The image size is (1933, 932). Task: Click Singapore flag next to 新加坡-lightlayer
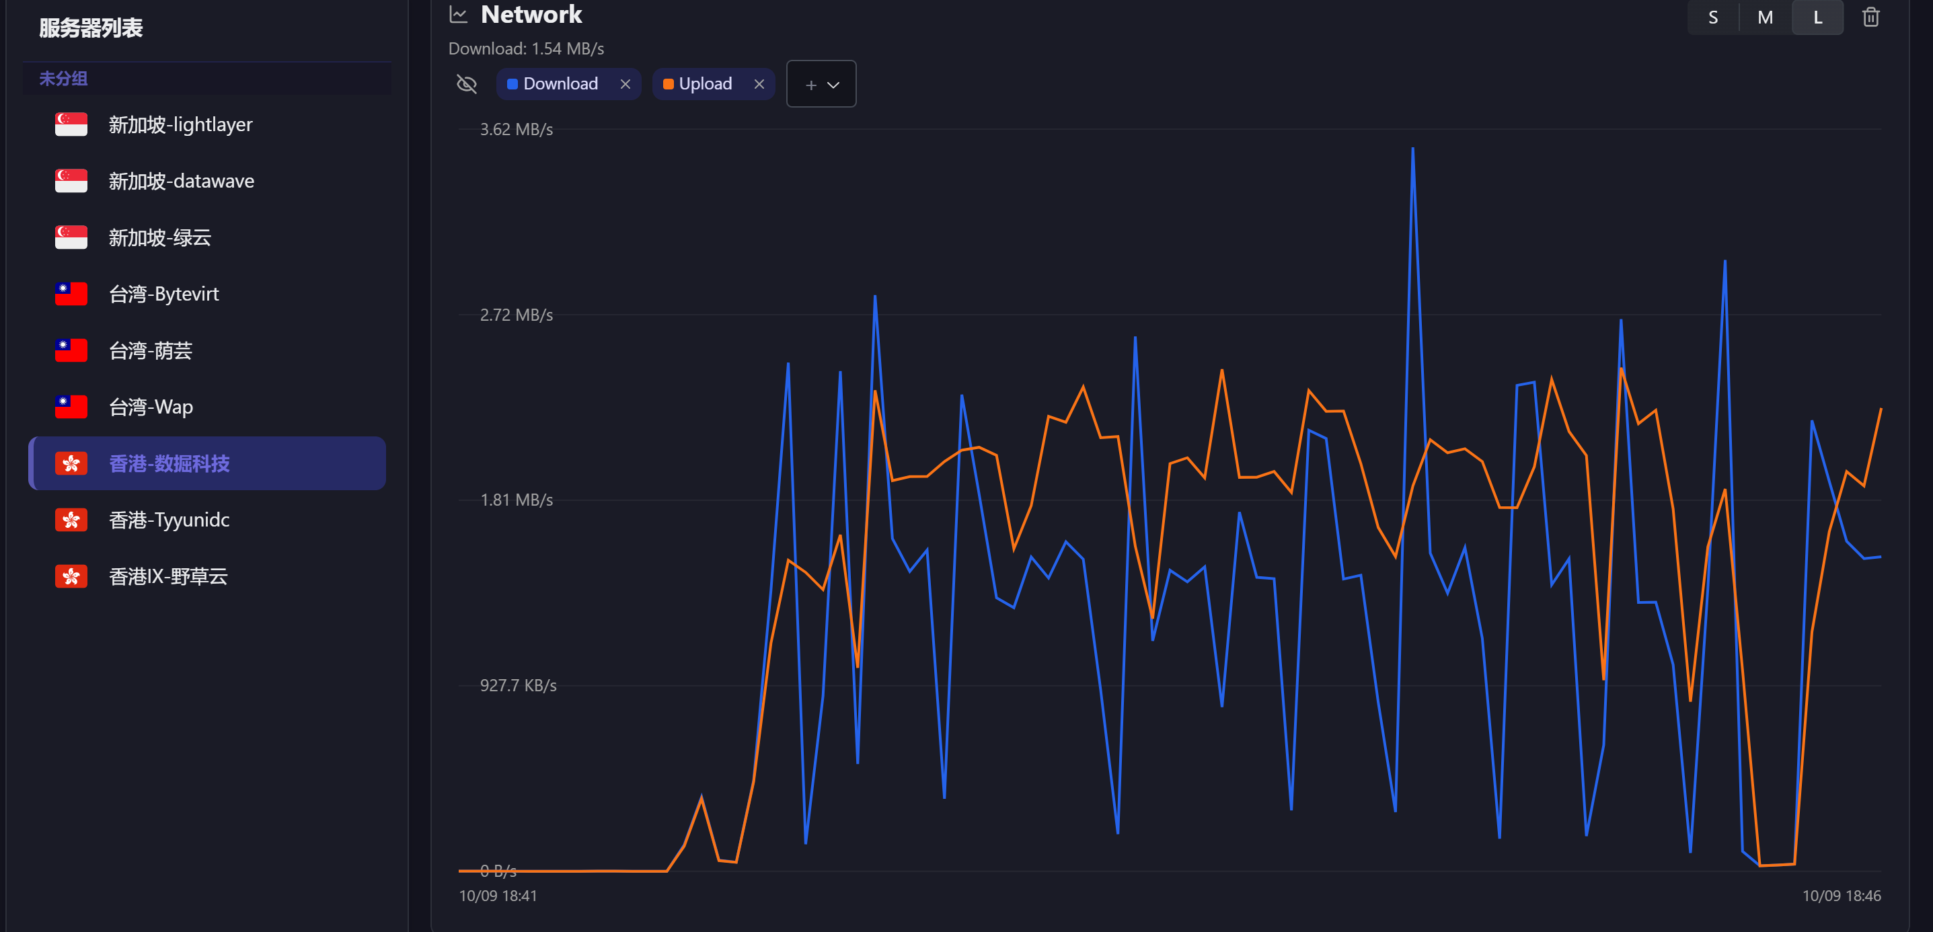71,124
